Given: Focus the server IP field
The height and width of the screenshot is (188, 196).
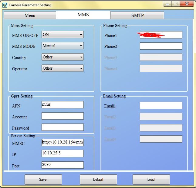Looking at the screenshot, I should tap(63, 153).
